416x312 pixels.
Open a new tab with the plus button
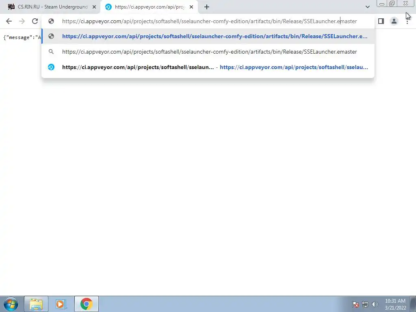(x=207, y=7)
